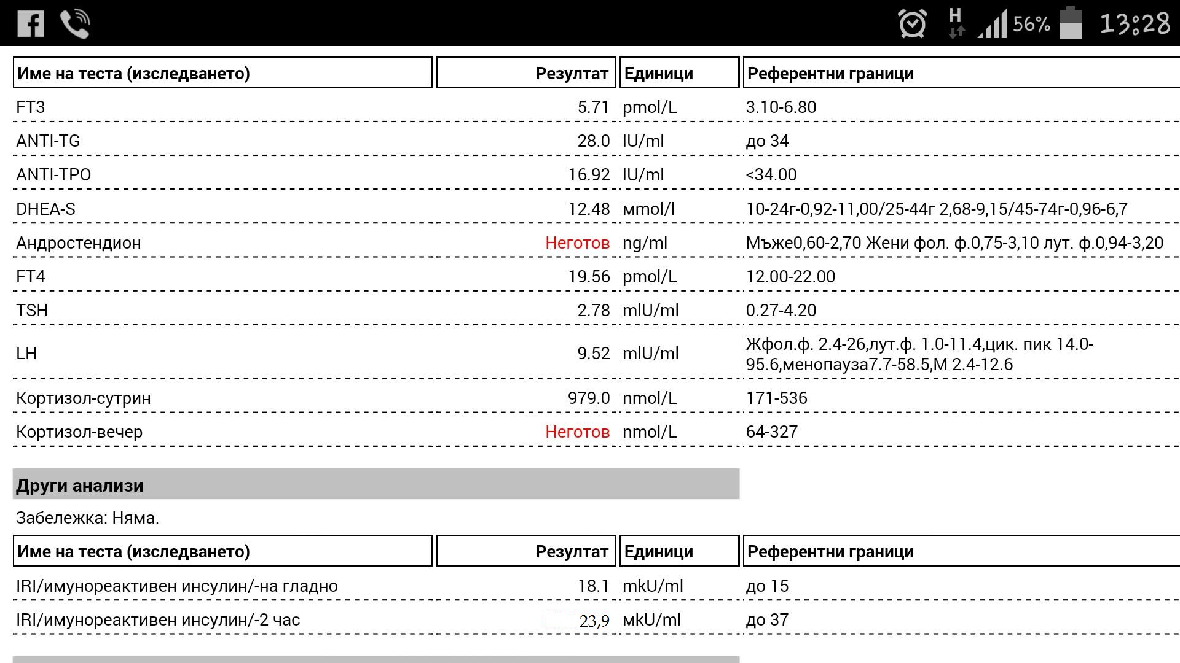Select TSH unit mlU/ml

(x=650, y=311)
